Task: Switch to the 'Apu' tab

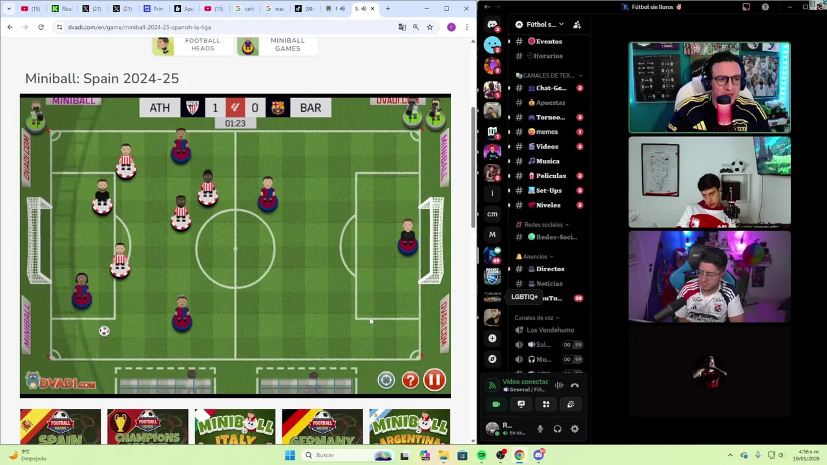Action: (184, 8)
